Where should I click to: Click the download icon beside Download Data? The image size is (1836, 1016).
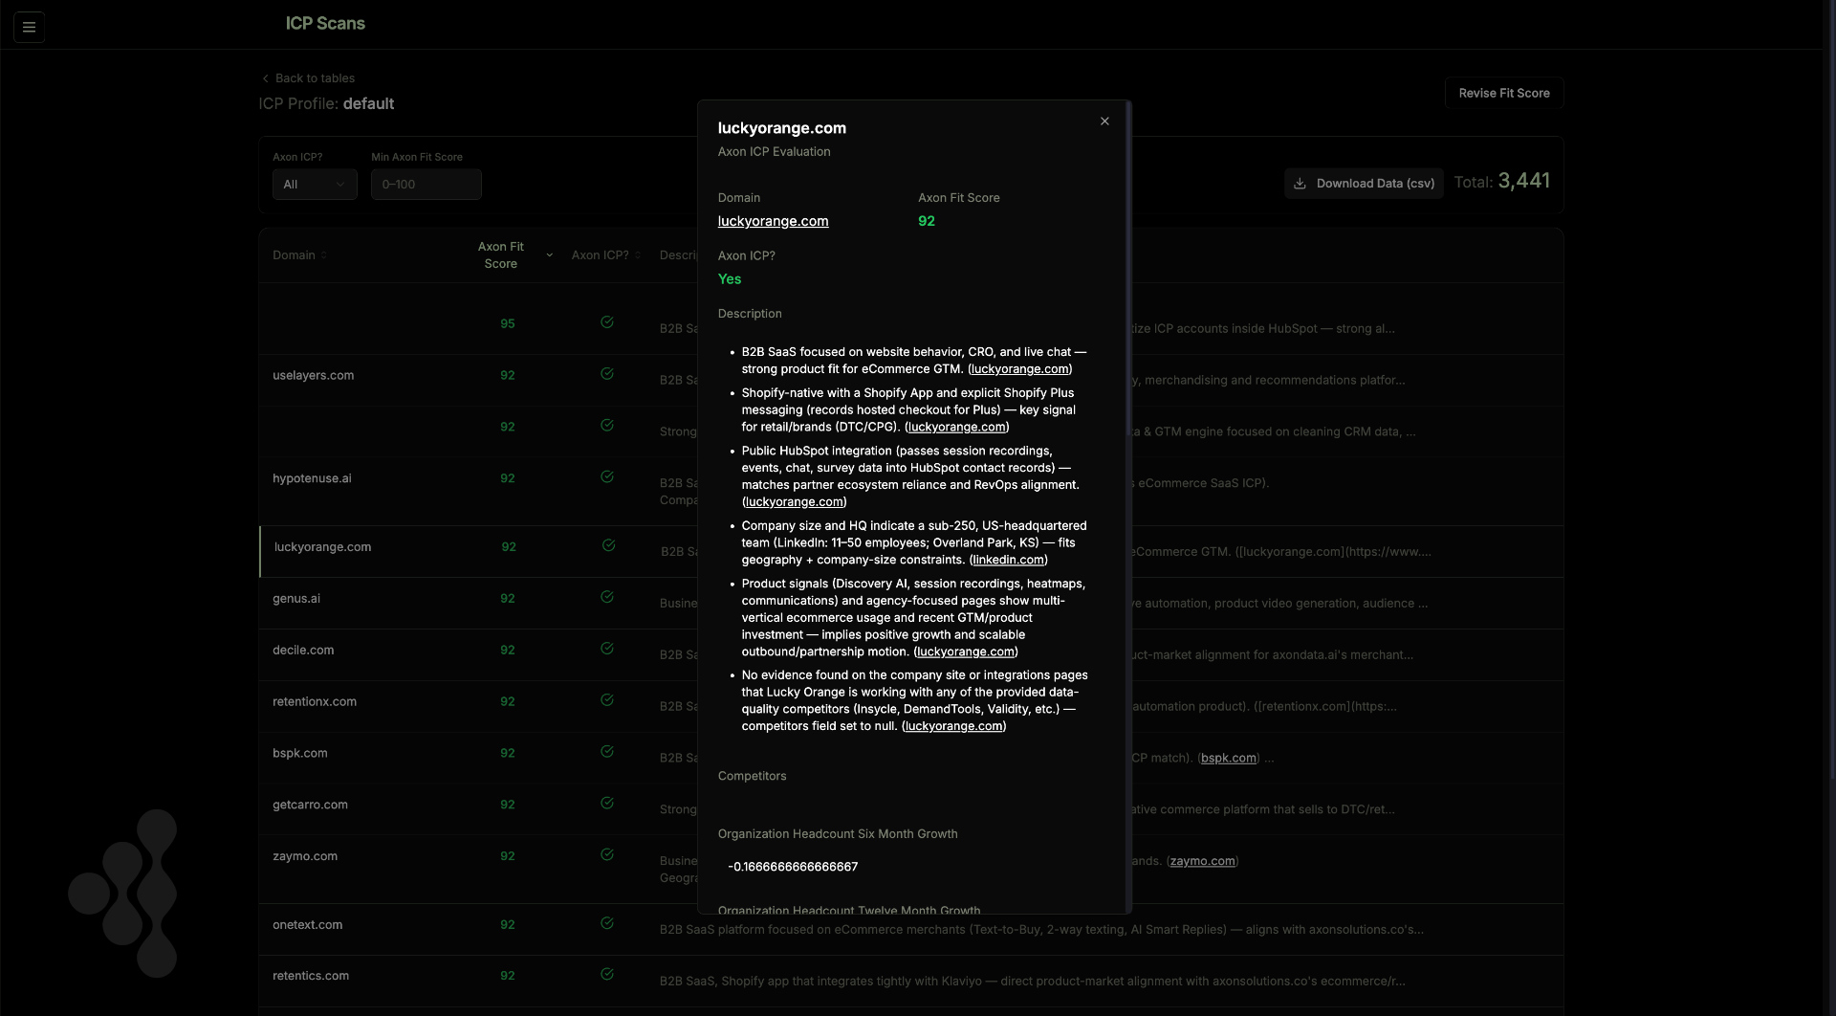click(x=1300, y=184)
